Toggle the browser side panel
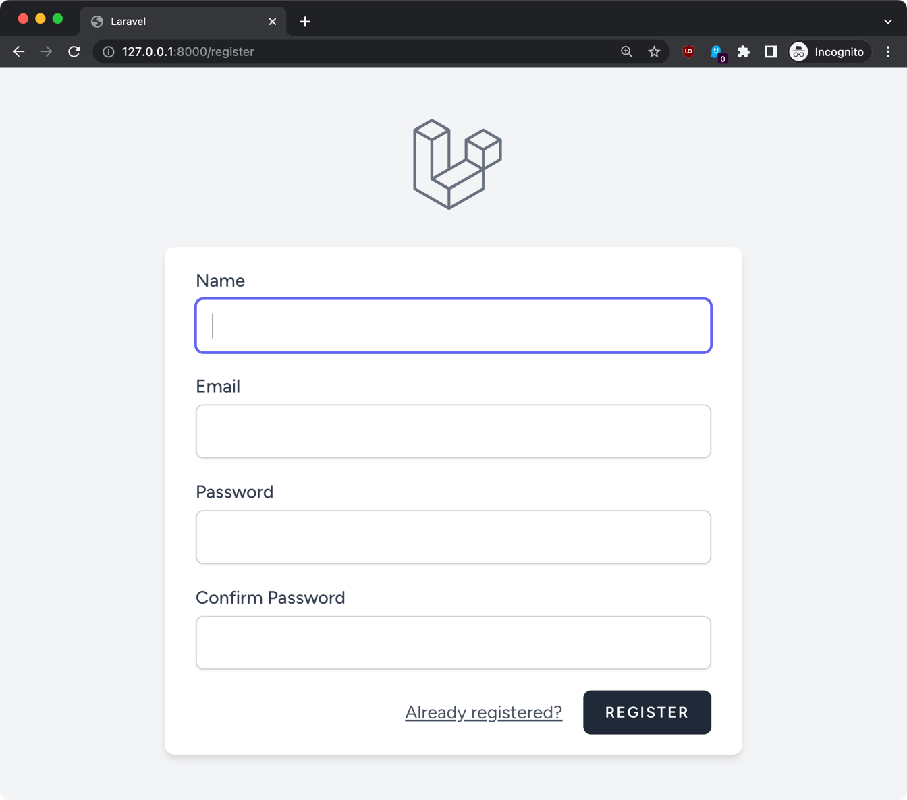Screen dimensions: 907x800 pyautogui.click(x=771, y=52)
